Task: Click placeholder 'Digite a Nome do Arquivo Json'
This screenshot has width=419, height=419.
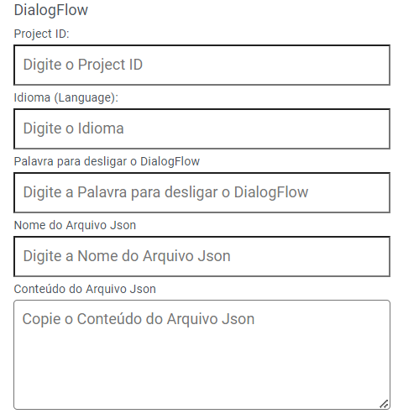Action: click(127, 256)
